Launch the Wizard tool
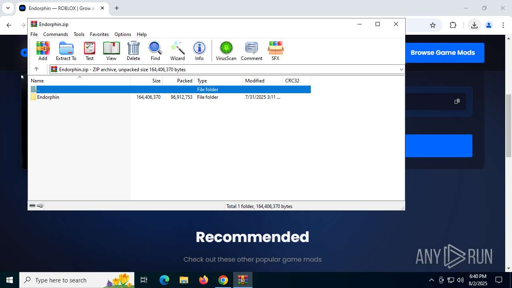 [x=178, y=51]
